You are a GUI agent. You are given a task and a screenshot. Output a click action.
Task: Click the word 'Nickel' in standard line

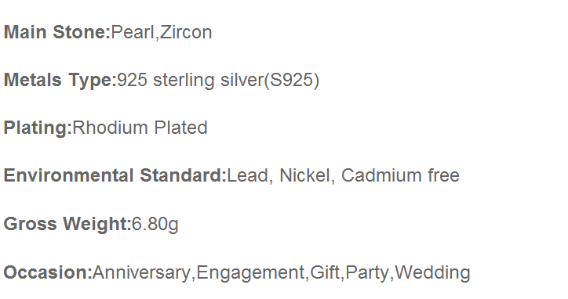304,175
